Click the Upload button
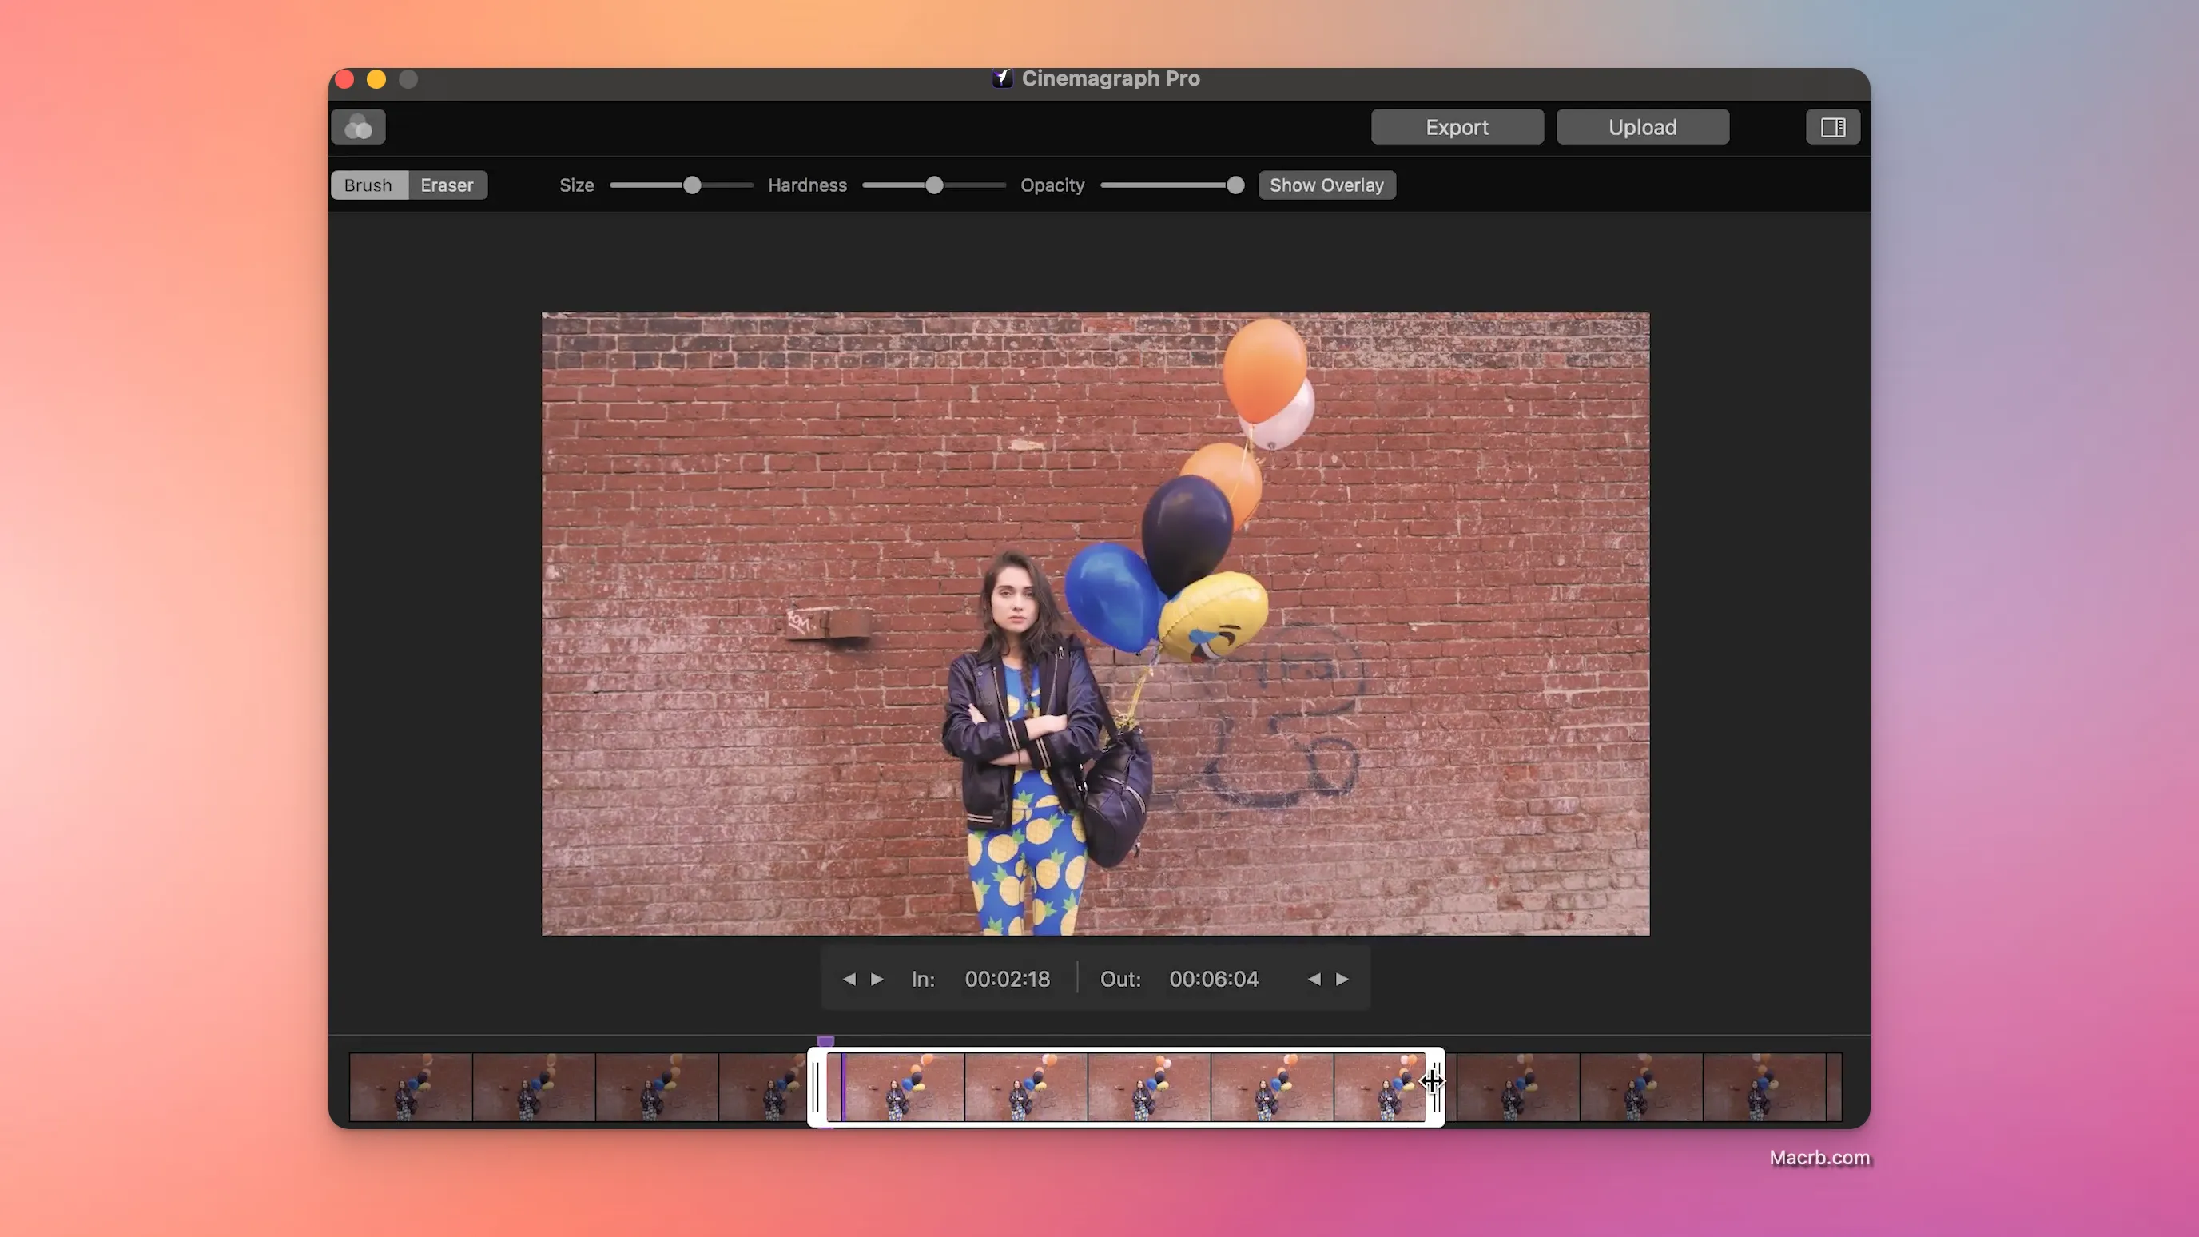Screen dimensions: 2199x1237 coord(1642,127)
